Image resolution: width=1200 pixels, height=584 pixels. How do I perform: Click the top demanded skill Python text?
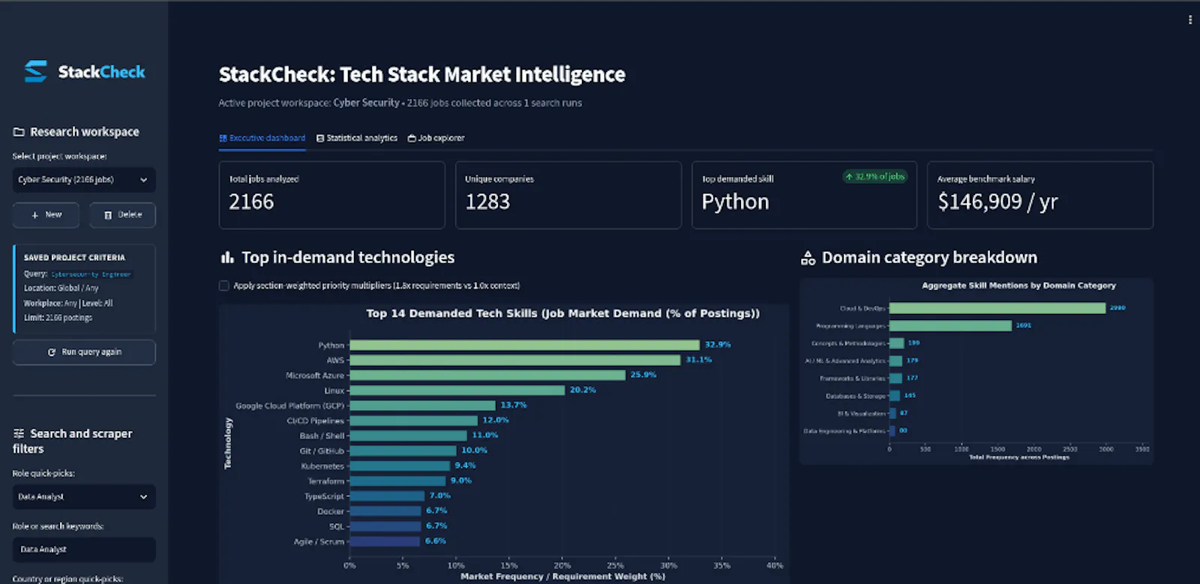[735, 202]
